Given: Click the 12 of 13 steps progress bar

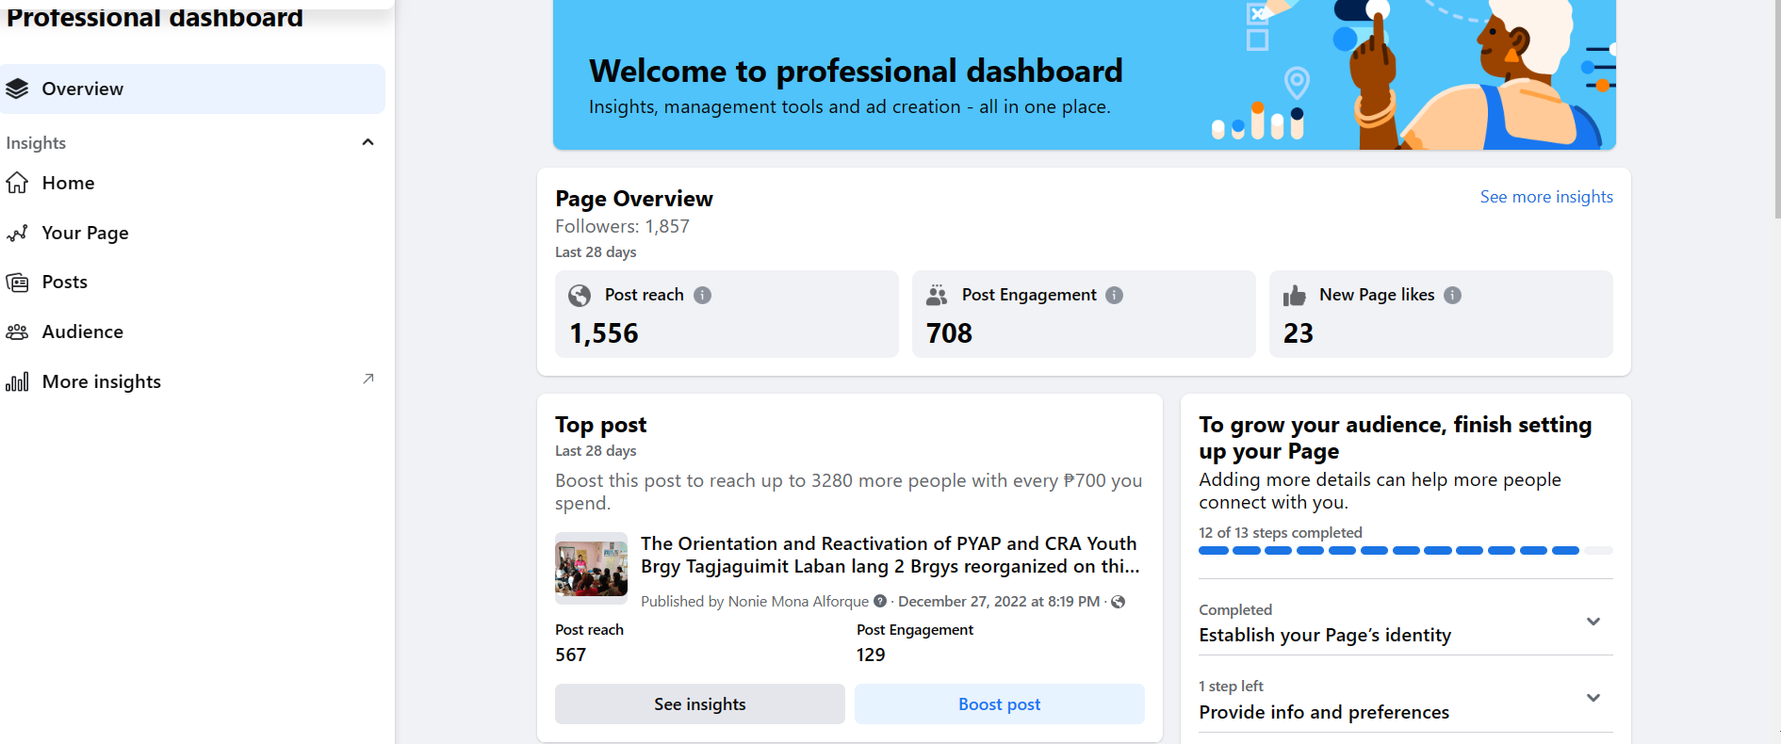Looking at the screenshot, I should (1406, 551).
